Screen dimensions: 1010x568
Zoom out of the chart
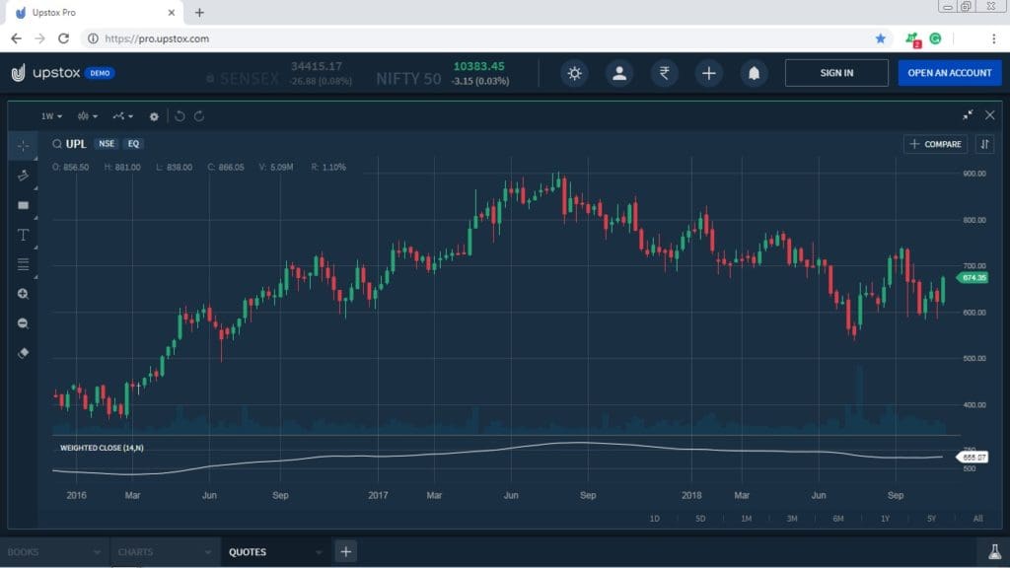[22, 322]
